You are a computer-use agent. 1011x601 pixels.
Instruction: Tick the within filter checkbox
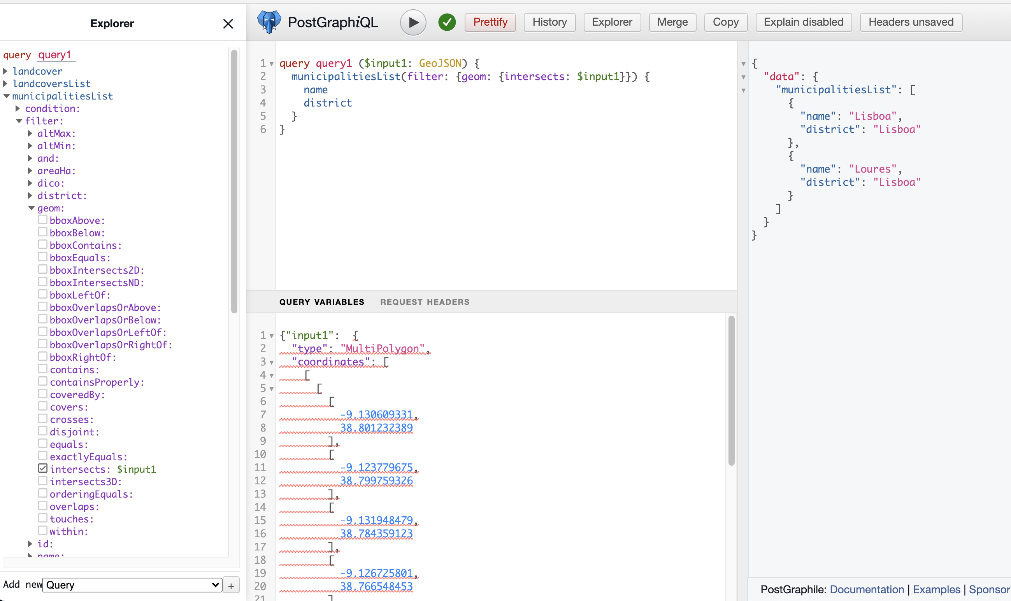coord(43,531)
